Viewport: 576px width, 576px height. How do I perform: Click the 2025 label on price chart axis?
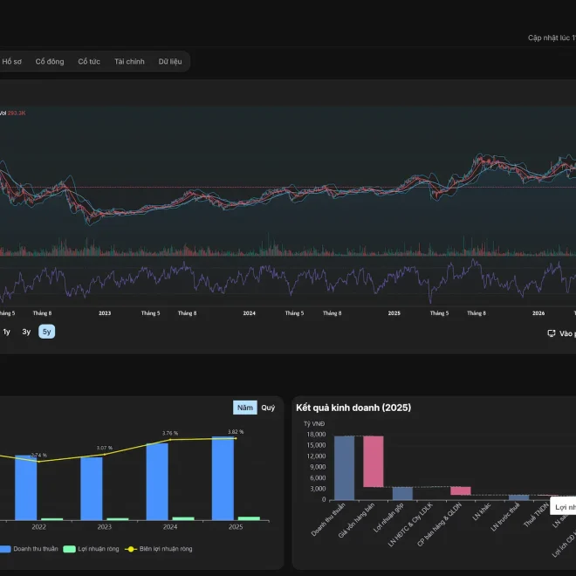pos(394,313)
